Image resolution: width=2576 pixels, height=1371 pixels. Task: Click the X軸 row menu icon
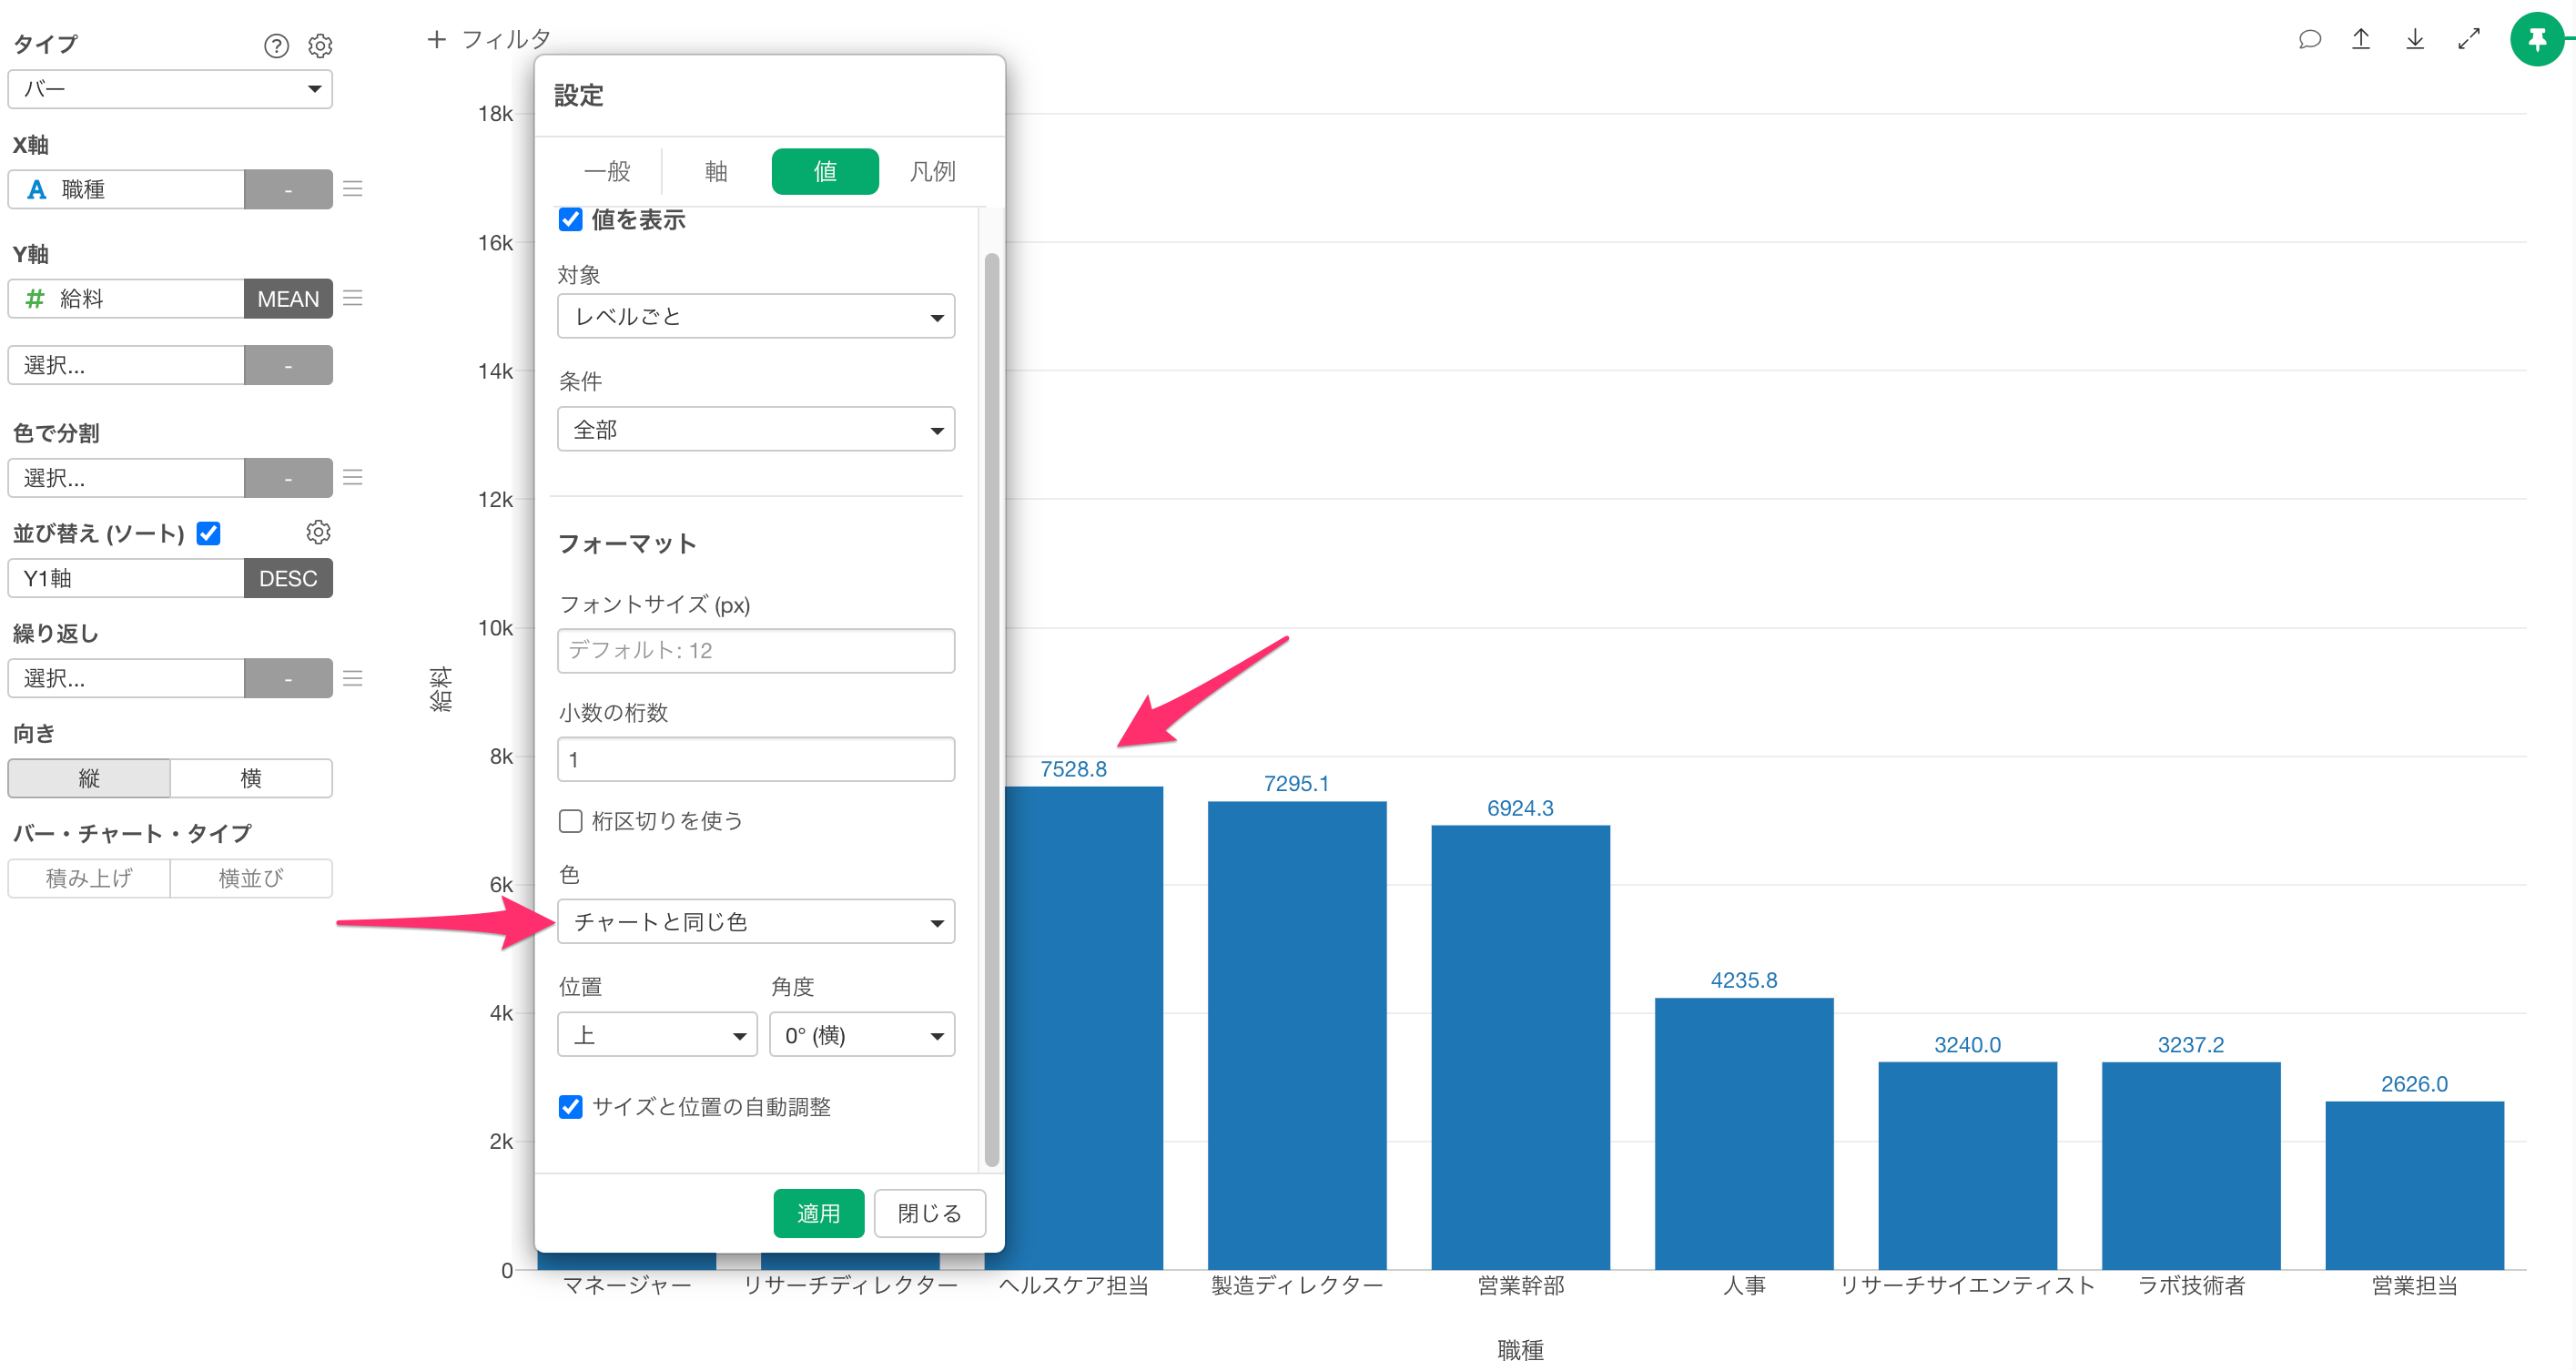pos(353,189)
